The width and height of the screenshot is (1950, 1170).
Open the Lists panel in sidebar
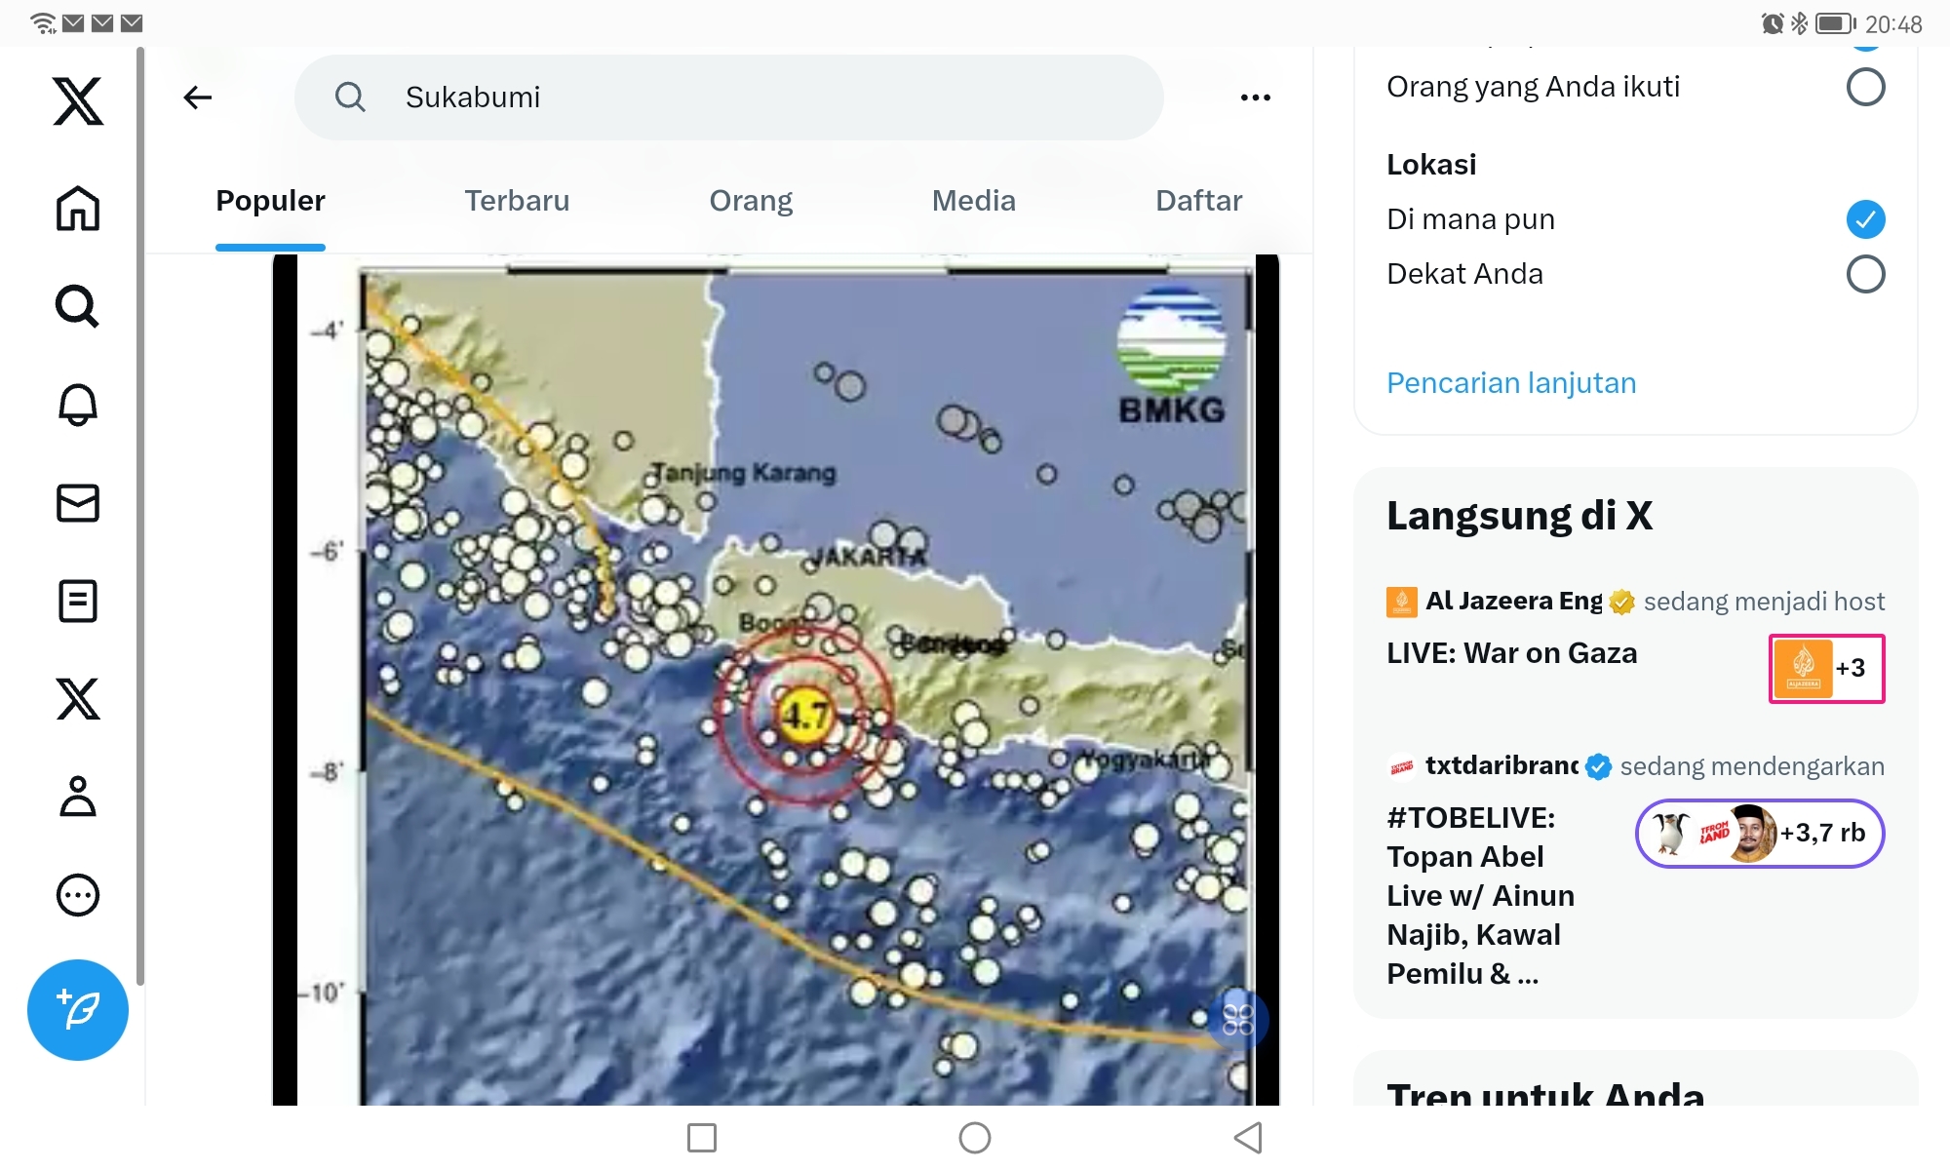pos(78,601)
